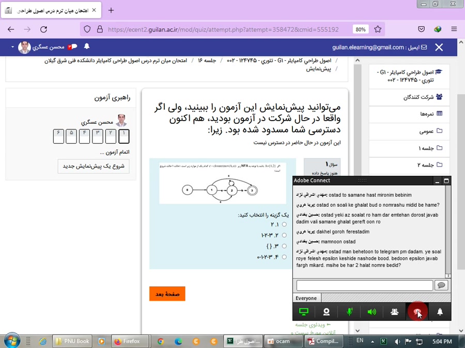
Task: Select the { }. ۳ answer option
Action: (284, 246)
